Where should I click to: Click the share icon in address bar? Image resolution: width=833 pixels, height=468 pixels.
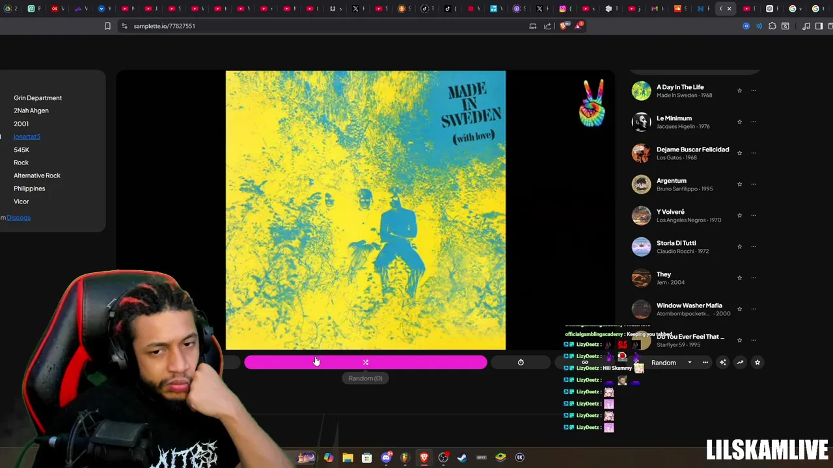547,26
